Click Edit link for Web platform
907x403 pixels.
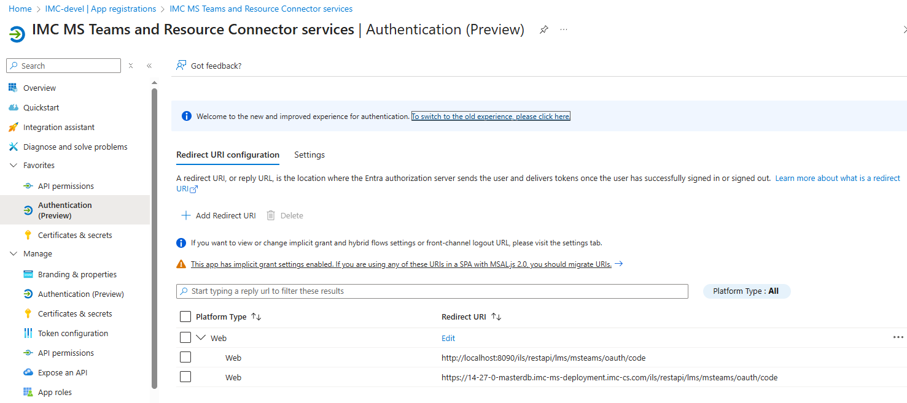(448, 338)
